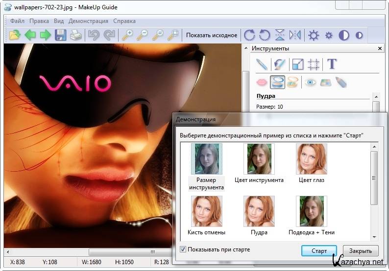Click Показать исходное in toolbar
Screen dimensions: 389x271
212,35
